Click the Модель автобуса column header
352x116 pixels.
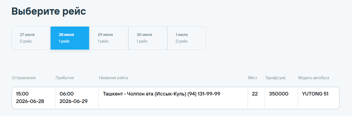point(314,78)
